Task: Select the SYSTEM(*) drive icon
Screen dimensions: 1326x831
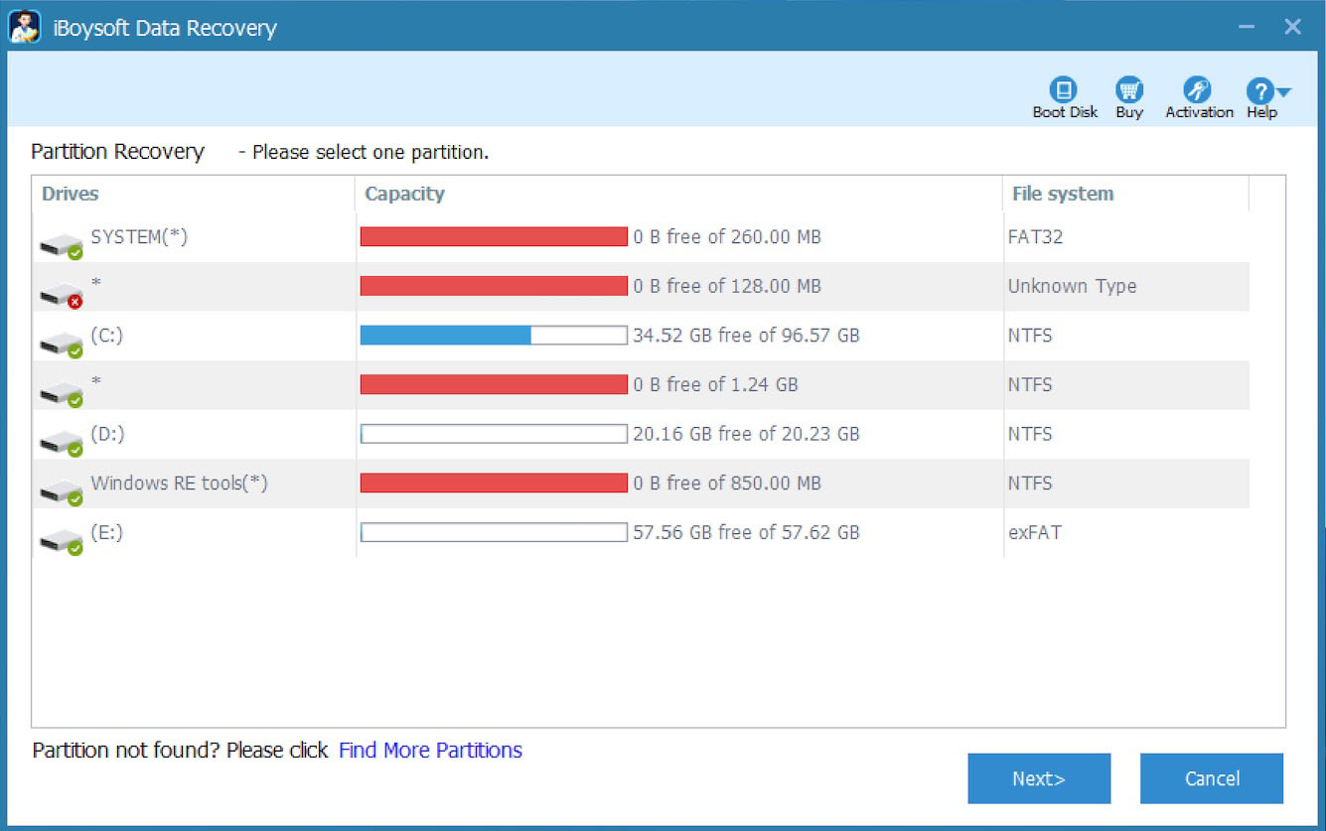Action: pos(62,241)
